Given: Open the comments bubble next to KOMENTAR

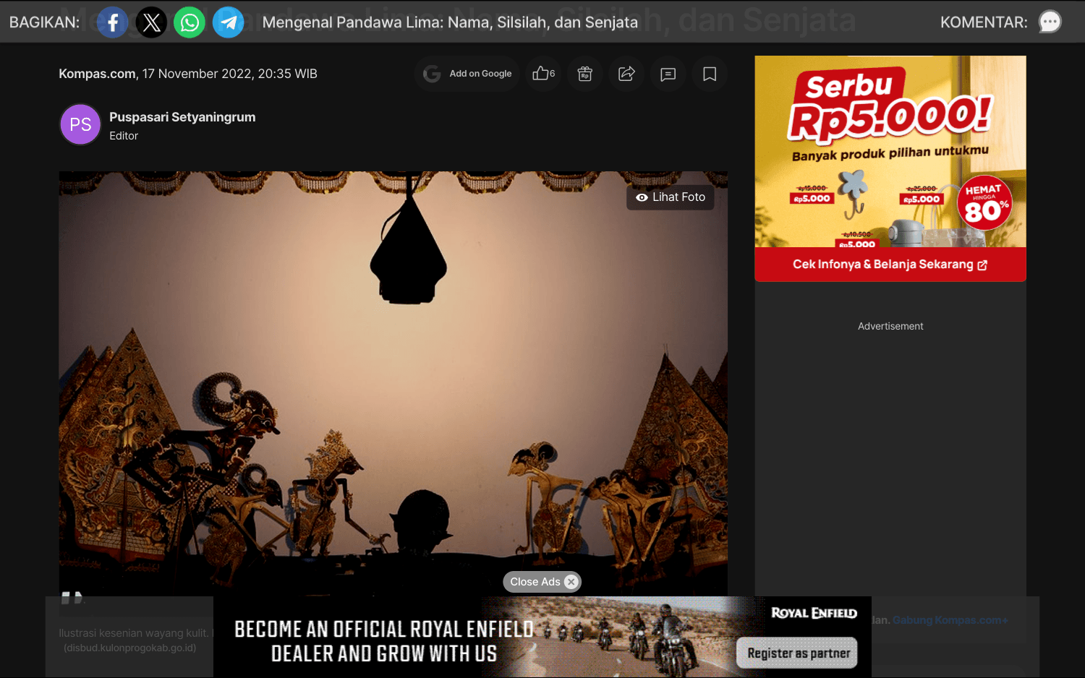Looking at the screenshot, I should point(1050,22).
